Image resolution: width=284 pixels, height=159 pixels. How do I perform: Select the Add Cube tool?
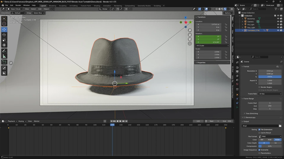point(4,62)
